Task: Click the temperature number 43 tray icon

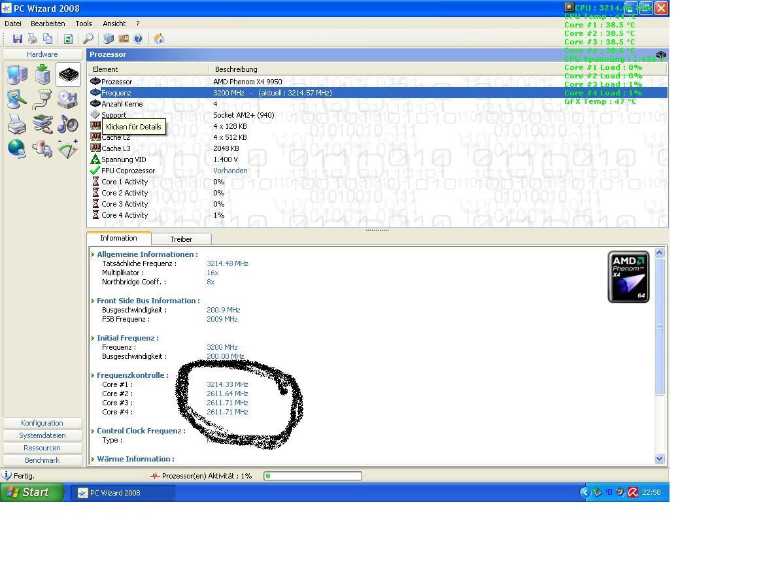Action: pos(609,492)
